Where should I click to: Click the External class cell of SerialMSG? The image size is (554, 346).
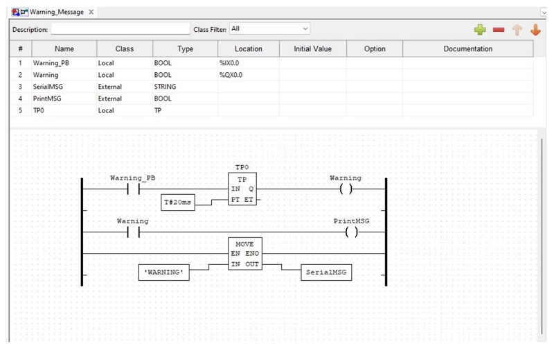pos(125,87)
